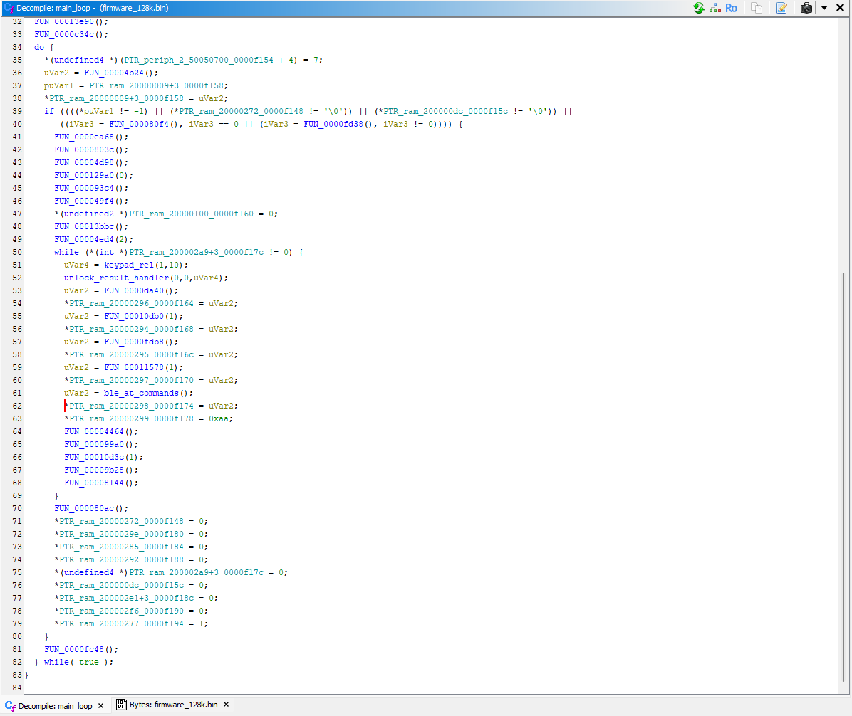This screenshot has width=852, height=716.
Task: Close the Decompile panel with the X
Action: pos(840,8)
